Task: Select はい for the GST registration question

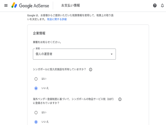Action: click(x=36, y=113)
